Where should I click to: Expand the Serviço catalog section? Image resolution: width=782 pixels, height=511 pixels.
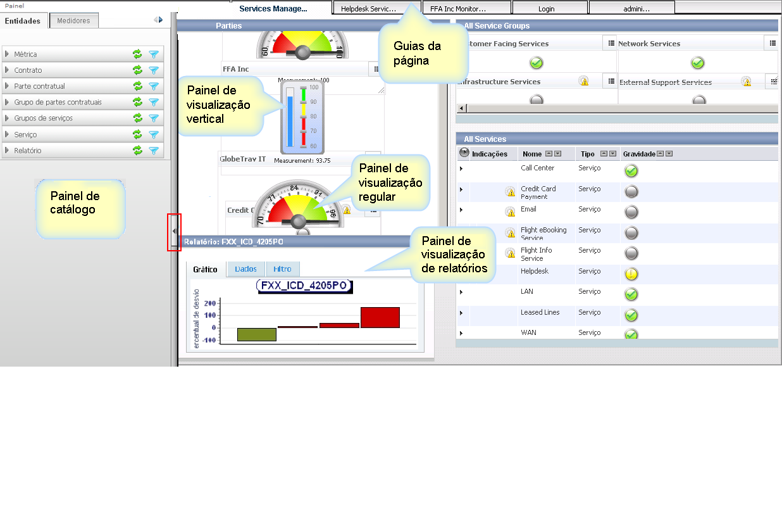click(x=7, y=134)
